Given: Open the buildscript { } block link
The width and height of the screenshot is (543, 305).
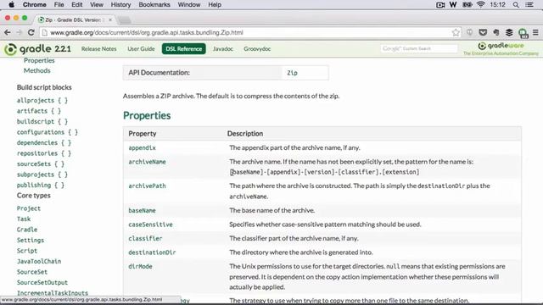Looking at the screenshot, I should 42,122.
